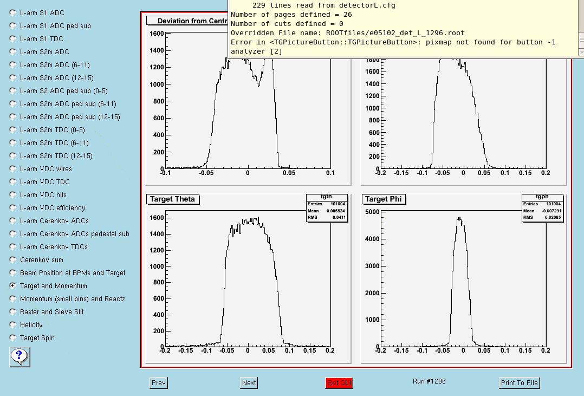Select the Raster and Sieve Slit page
Screen dimensions: 584x396
(x=12, y=312)
